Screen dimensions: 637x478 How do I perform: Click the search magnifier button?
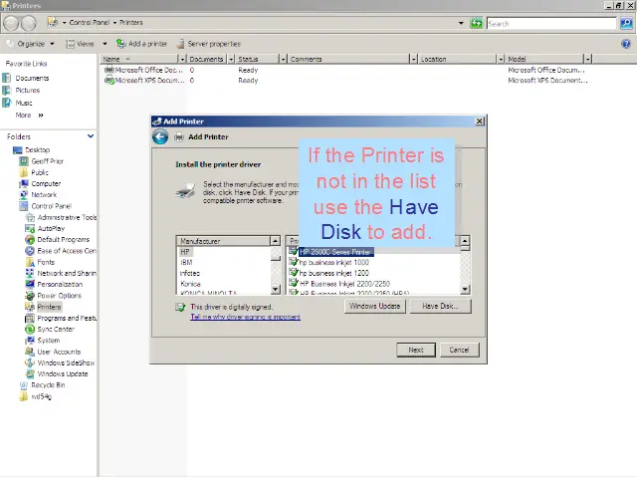626,23
